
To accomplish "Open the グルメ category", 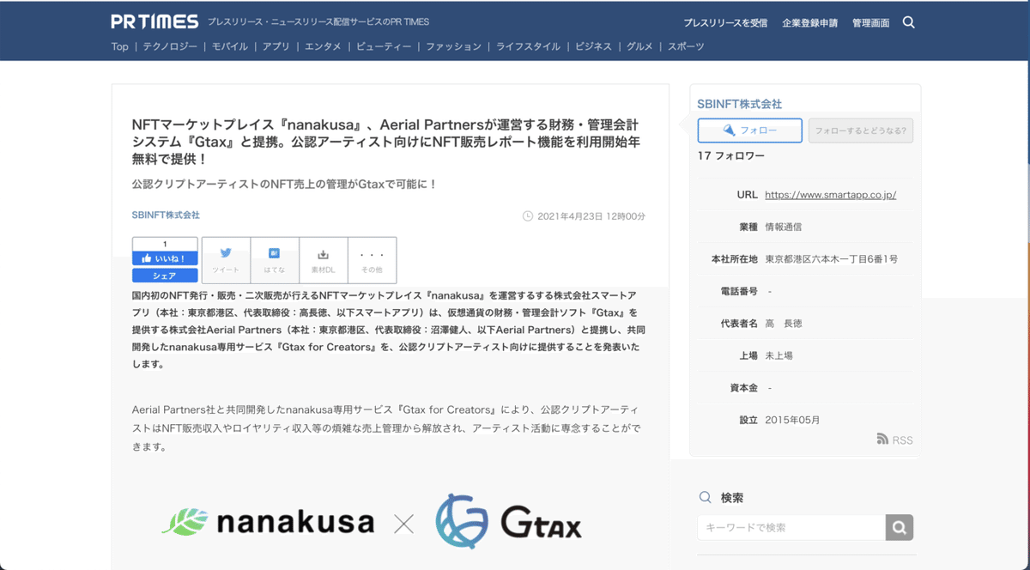I will point(639,46).
